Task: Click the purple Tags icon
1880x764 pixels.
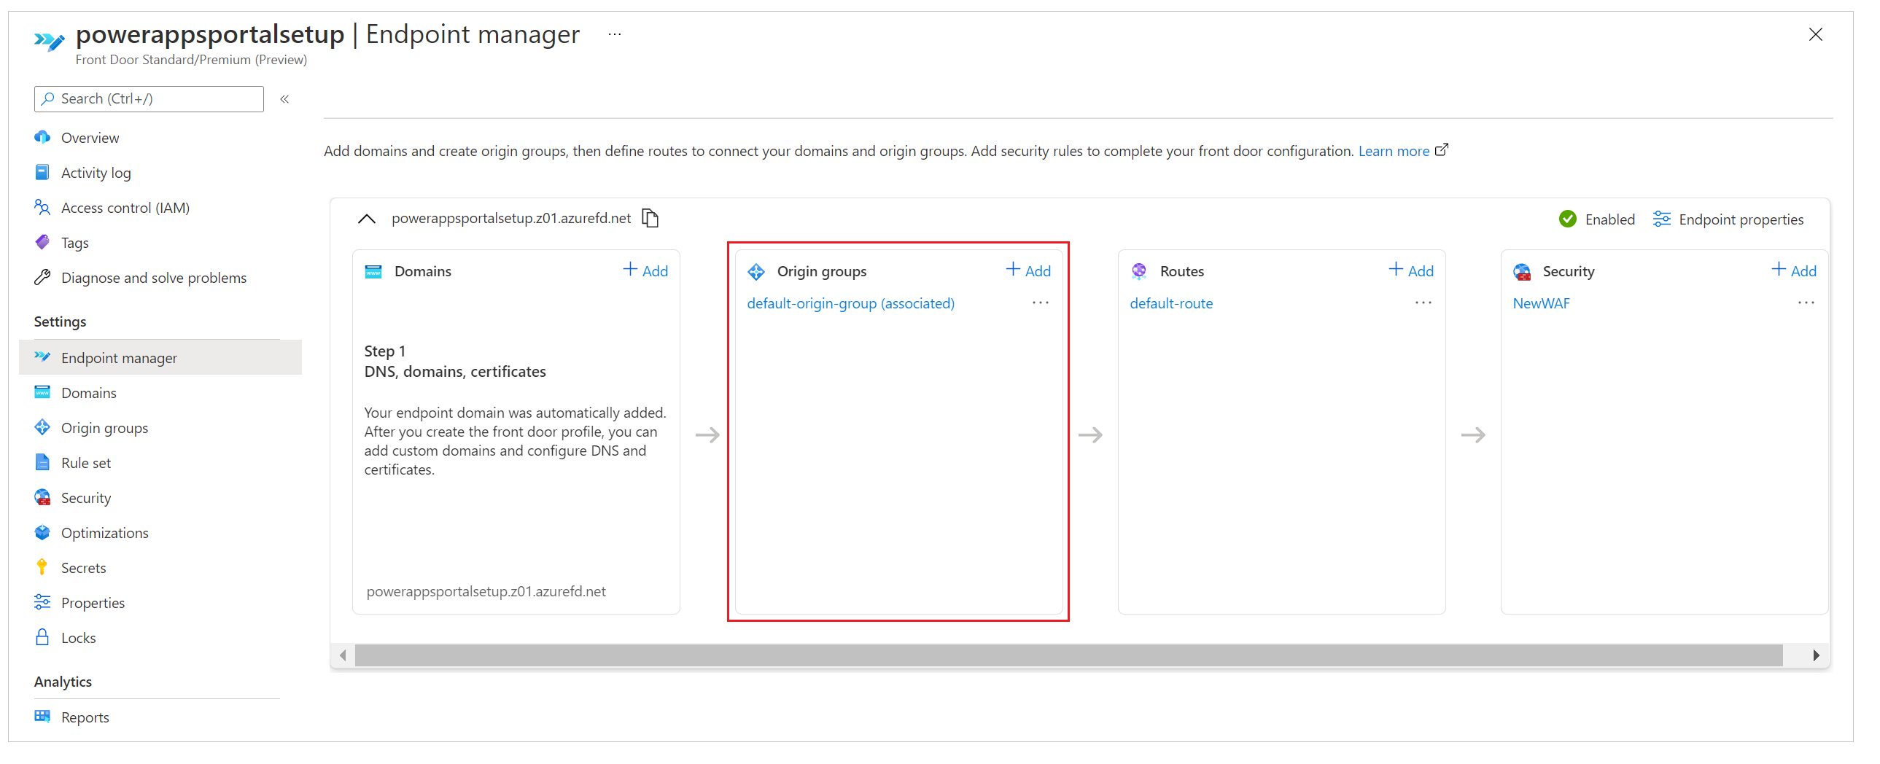Action: coord(42,242)
